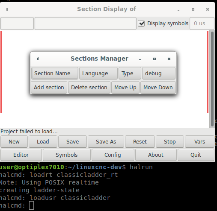Close the Sections Manager window
Image resolution: width=217 pixels, height=211 pixels.
click(169, 59)
